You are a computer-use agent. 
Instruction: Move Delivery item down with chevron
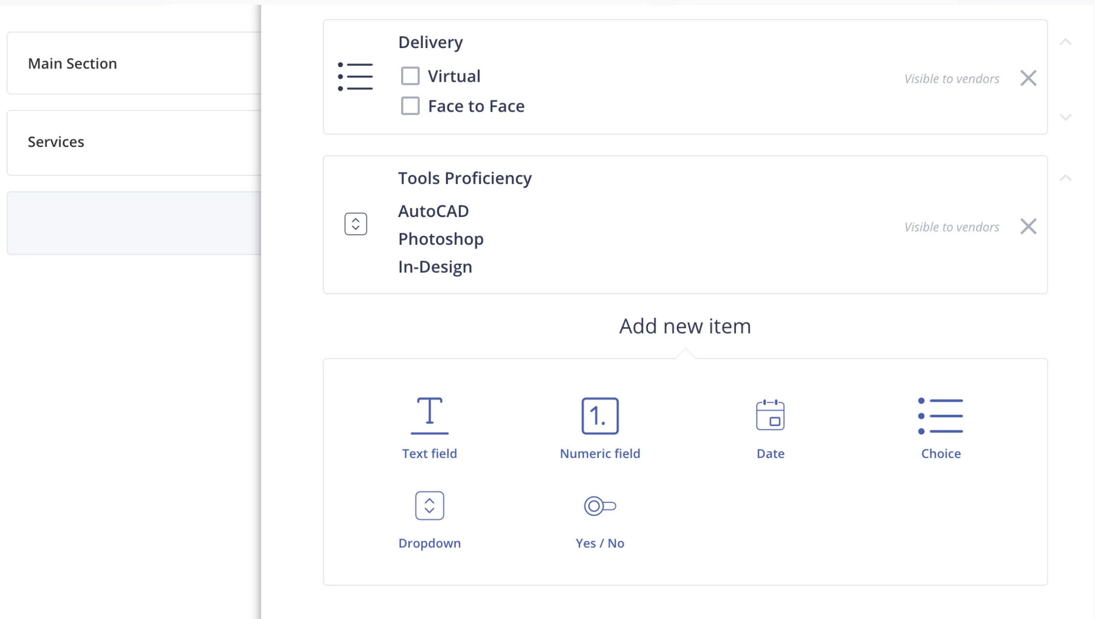[x=1066, y=117]
